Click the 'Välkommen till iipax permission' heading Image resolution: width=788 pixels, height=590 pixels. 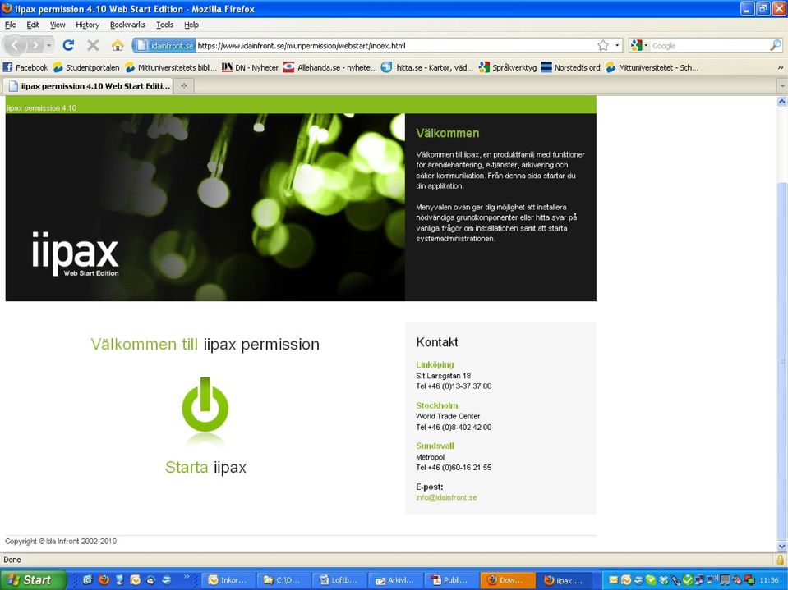[x=205, y=344]
